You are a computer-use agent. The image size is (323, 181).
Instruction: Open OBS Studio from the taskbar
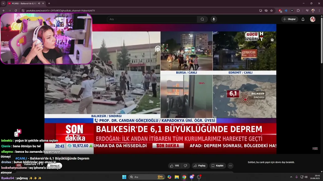[x=199, y=177]
